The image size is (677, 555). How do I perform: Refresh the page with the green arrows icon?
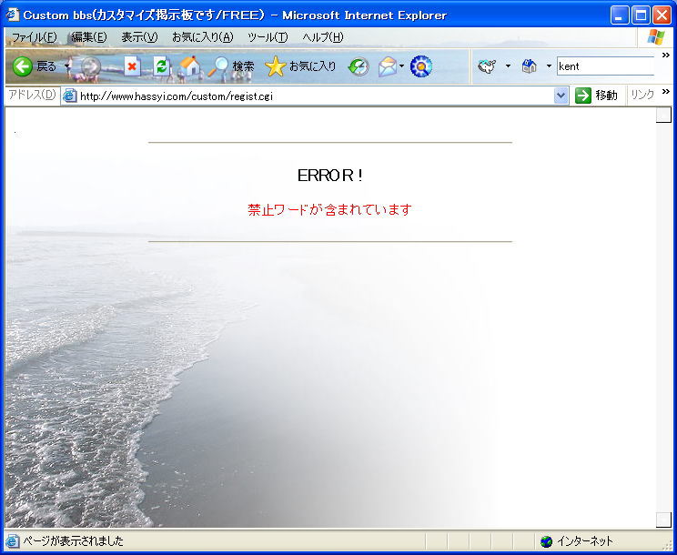point(161,66)
